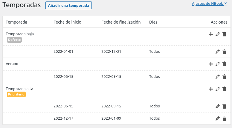The image size is (232, 128).
Task: Open the Ajustes de HBook dropdown
Action: tap(209, 4)
